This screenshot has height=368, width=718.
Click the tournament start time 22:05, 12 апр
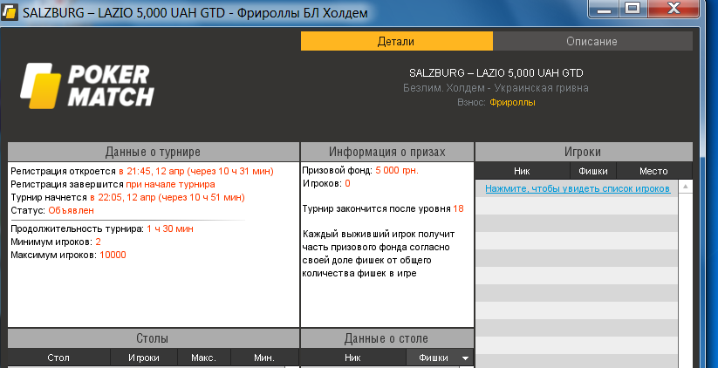[x=127, y=197]
